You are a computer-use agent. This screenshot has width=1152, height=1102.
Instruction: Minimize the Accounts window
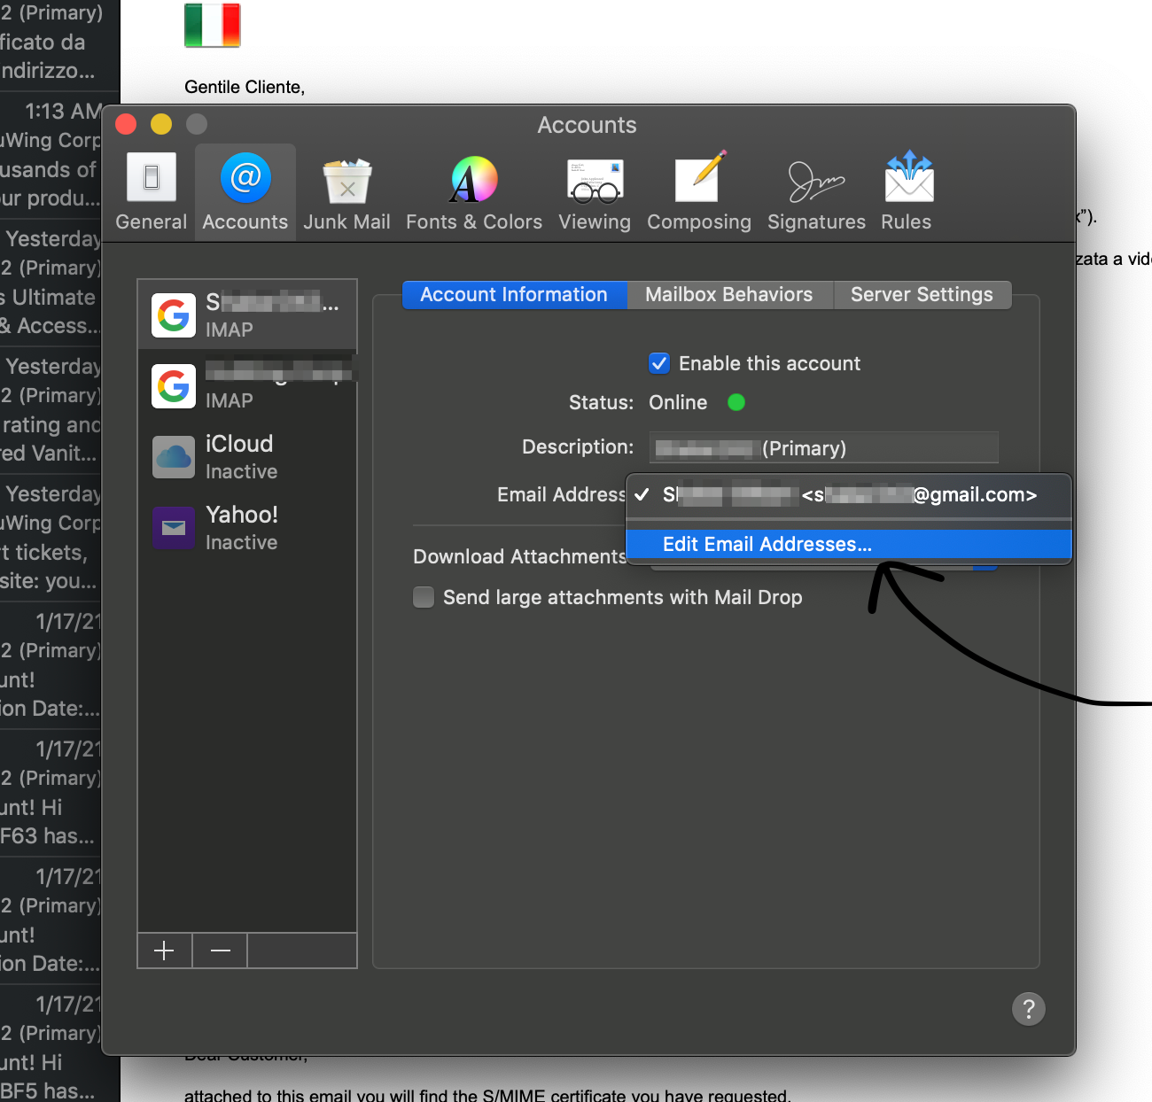tap(161, 124)
